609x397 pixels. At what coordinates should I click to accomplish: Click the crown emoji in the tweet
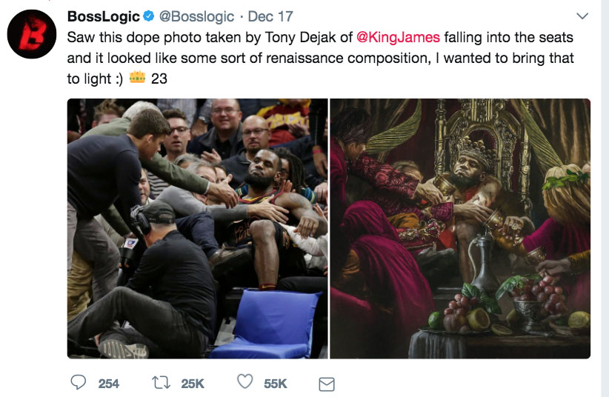coord(137,78)
